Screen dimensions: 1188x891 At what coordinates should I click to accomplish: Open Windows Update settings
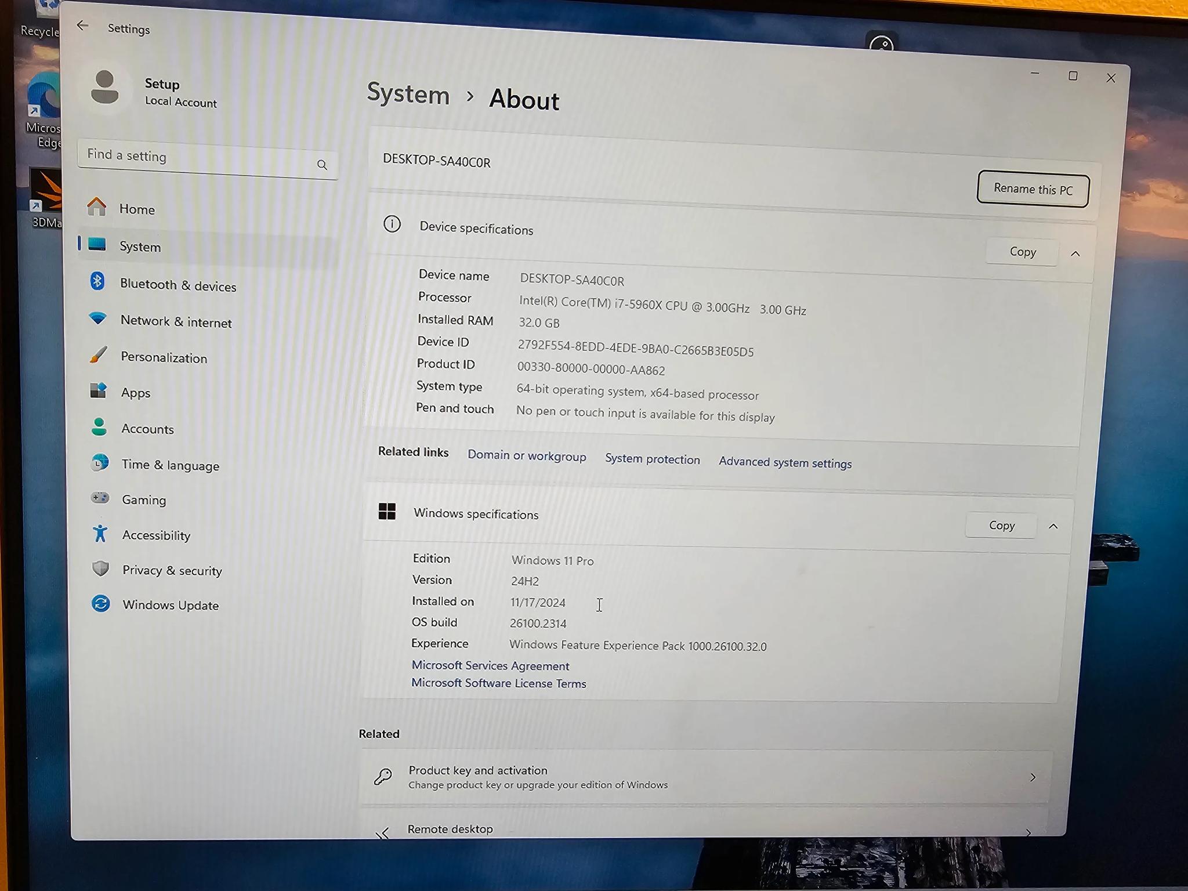click(x=207, y=604)
